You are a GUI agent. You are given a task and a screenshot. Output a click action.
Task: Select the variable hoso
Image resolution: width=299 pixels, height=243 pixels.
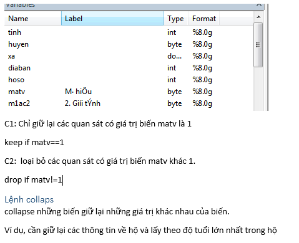tap(16, 80)
